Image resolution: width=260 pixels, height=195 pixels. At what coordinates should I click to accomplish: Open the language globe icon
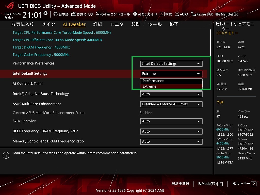56,14
